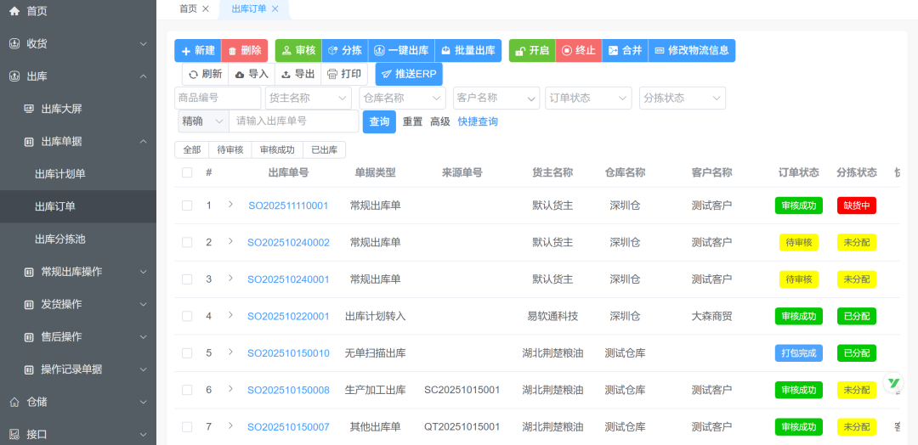Image resolution: width=918 pixels, height=445 pixels.
Task: Toggle the select-all checkbox in table header
Action: [x=187, y=172]
